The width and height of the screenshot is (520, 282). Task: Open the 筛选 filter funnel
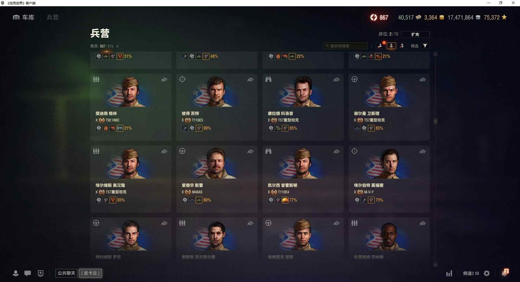[425, 46]
